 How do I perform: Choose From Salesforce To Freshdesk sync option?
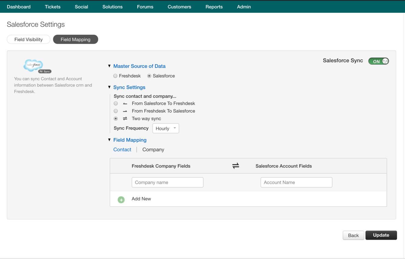116,103
